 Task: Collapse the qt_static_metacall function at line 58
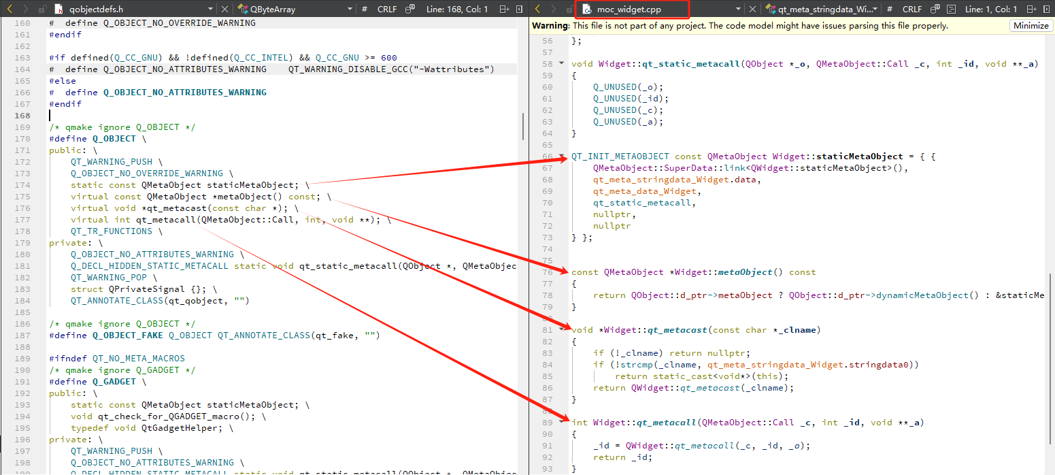(562, 63)
